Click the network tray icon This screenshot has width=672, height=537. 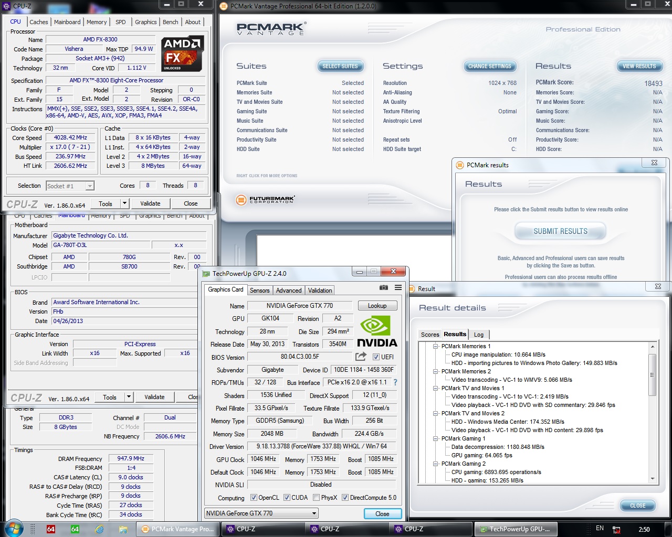click(616, 530)
